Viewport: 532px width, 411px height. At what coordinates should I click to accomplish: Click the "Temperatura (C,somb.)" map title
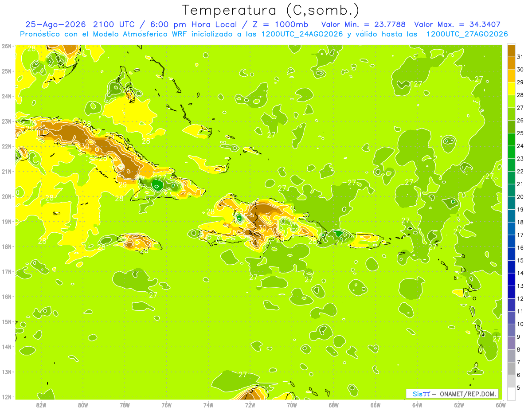(x=270, y=10)
